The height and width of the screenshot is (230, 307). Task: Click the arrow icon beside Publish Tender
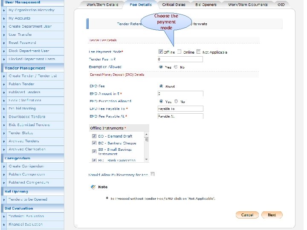point(4,84)
